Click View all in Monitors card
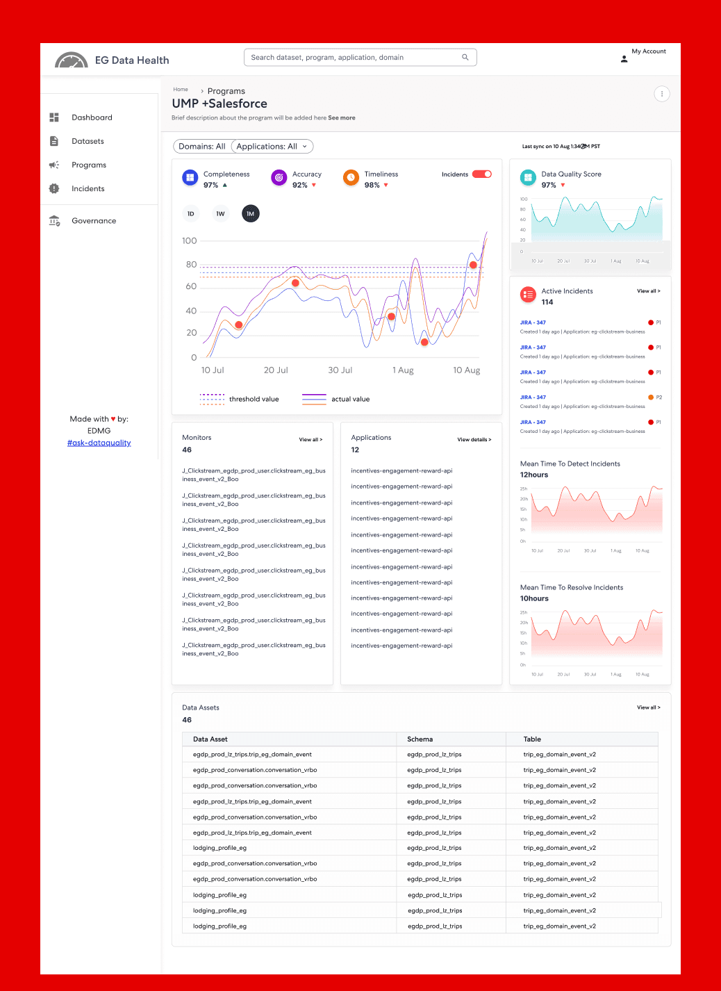Image resolution: width=721 pixels, height=991 pixels. click(x=310, y=440)
